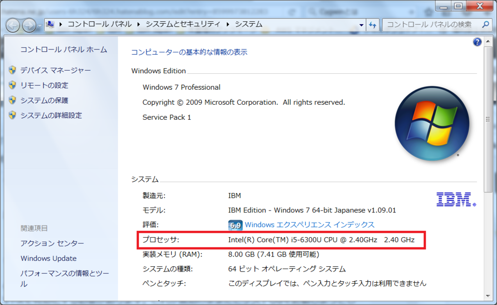
Task: Select the システム breadcrumb
Action: coord(248,24)
